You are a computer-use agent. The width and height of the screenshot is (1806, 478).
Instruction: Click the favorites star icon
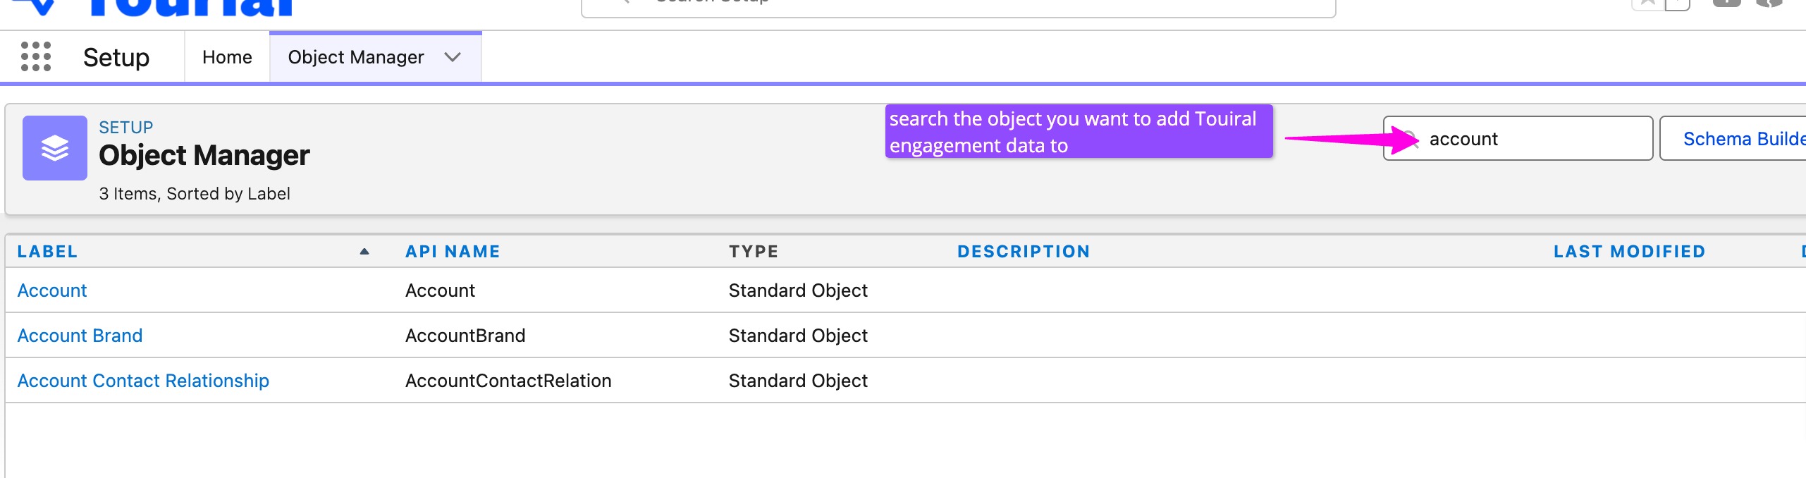coord(1648,4)
